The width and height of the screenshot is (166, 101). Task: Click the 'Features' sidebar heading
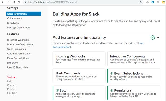[x=13, y=34]
